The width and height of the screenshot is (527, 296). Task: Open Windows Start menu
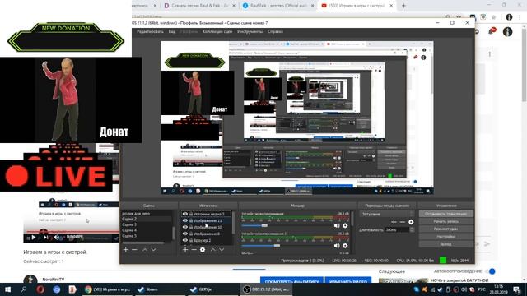7,289
